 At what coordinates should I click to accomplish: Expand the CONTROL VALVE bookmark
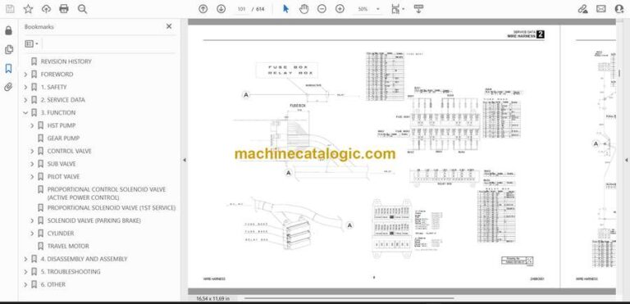pos(32,152)
